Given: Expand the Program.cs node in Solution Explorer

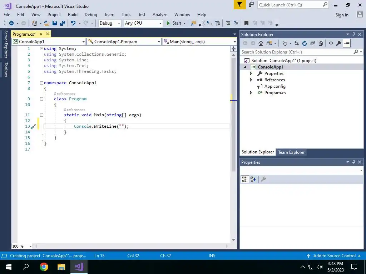Looking at the screenshot, I should point(251,93).
